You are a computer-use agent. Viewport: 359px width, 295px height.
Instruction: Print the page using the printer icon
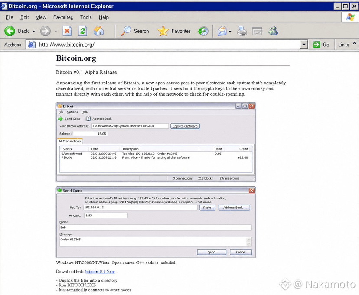pyautogui.click(x=242, y=31)
